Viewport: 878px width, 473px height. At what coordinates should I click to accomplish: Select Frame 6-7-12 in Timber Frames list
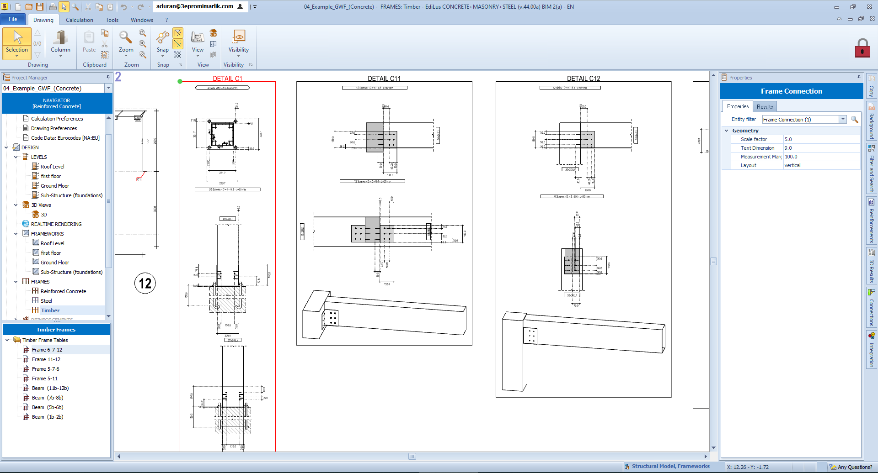47,349
